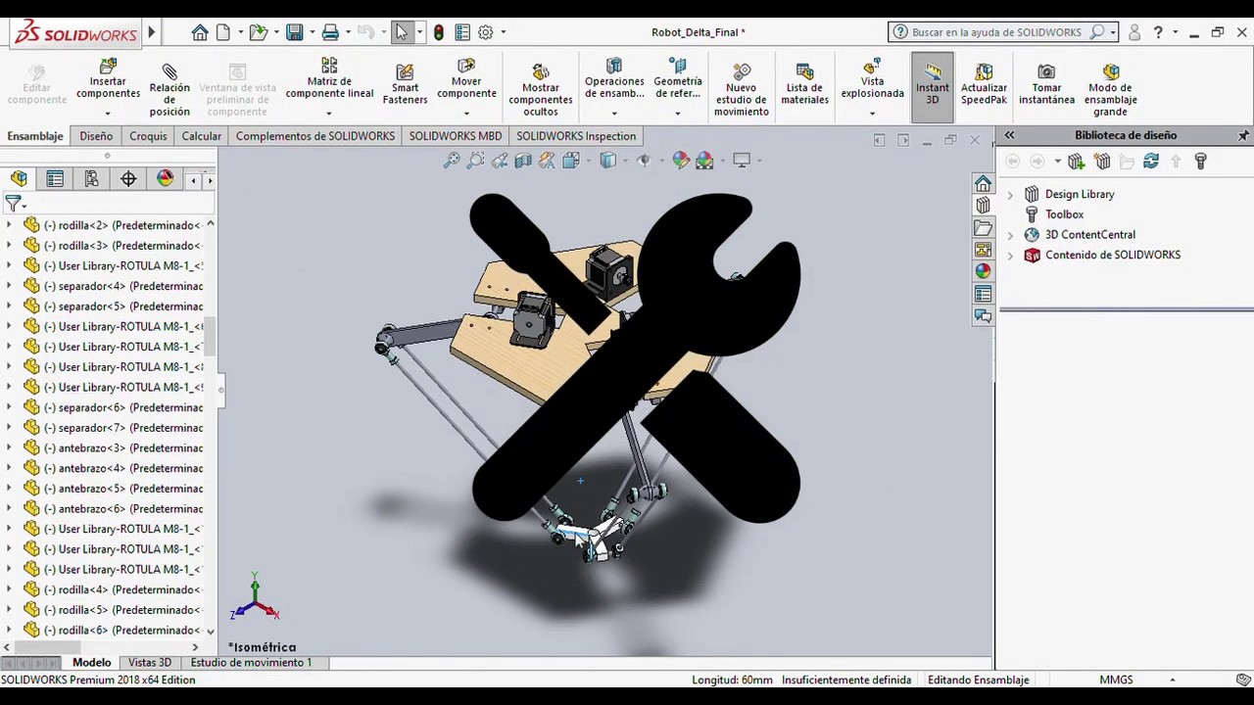This screenshot has width=1254, height=705.
Task: Expand the Design Library node
Action: pyautogui.click(x=1010, y=194)
